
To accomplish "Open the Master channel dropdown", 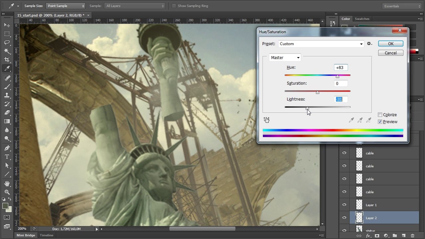I will [285, 58].
